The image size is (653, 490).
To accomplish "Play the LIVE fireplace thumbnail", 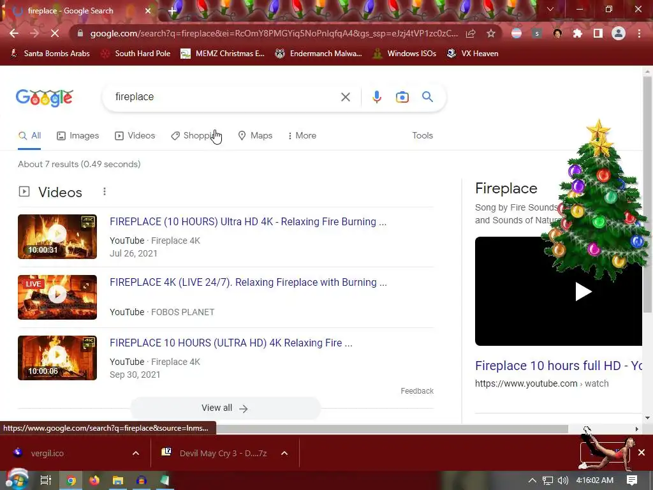I will click(57, 297).
